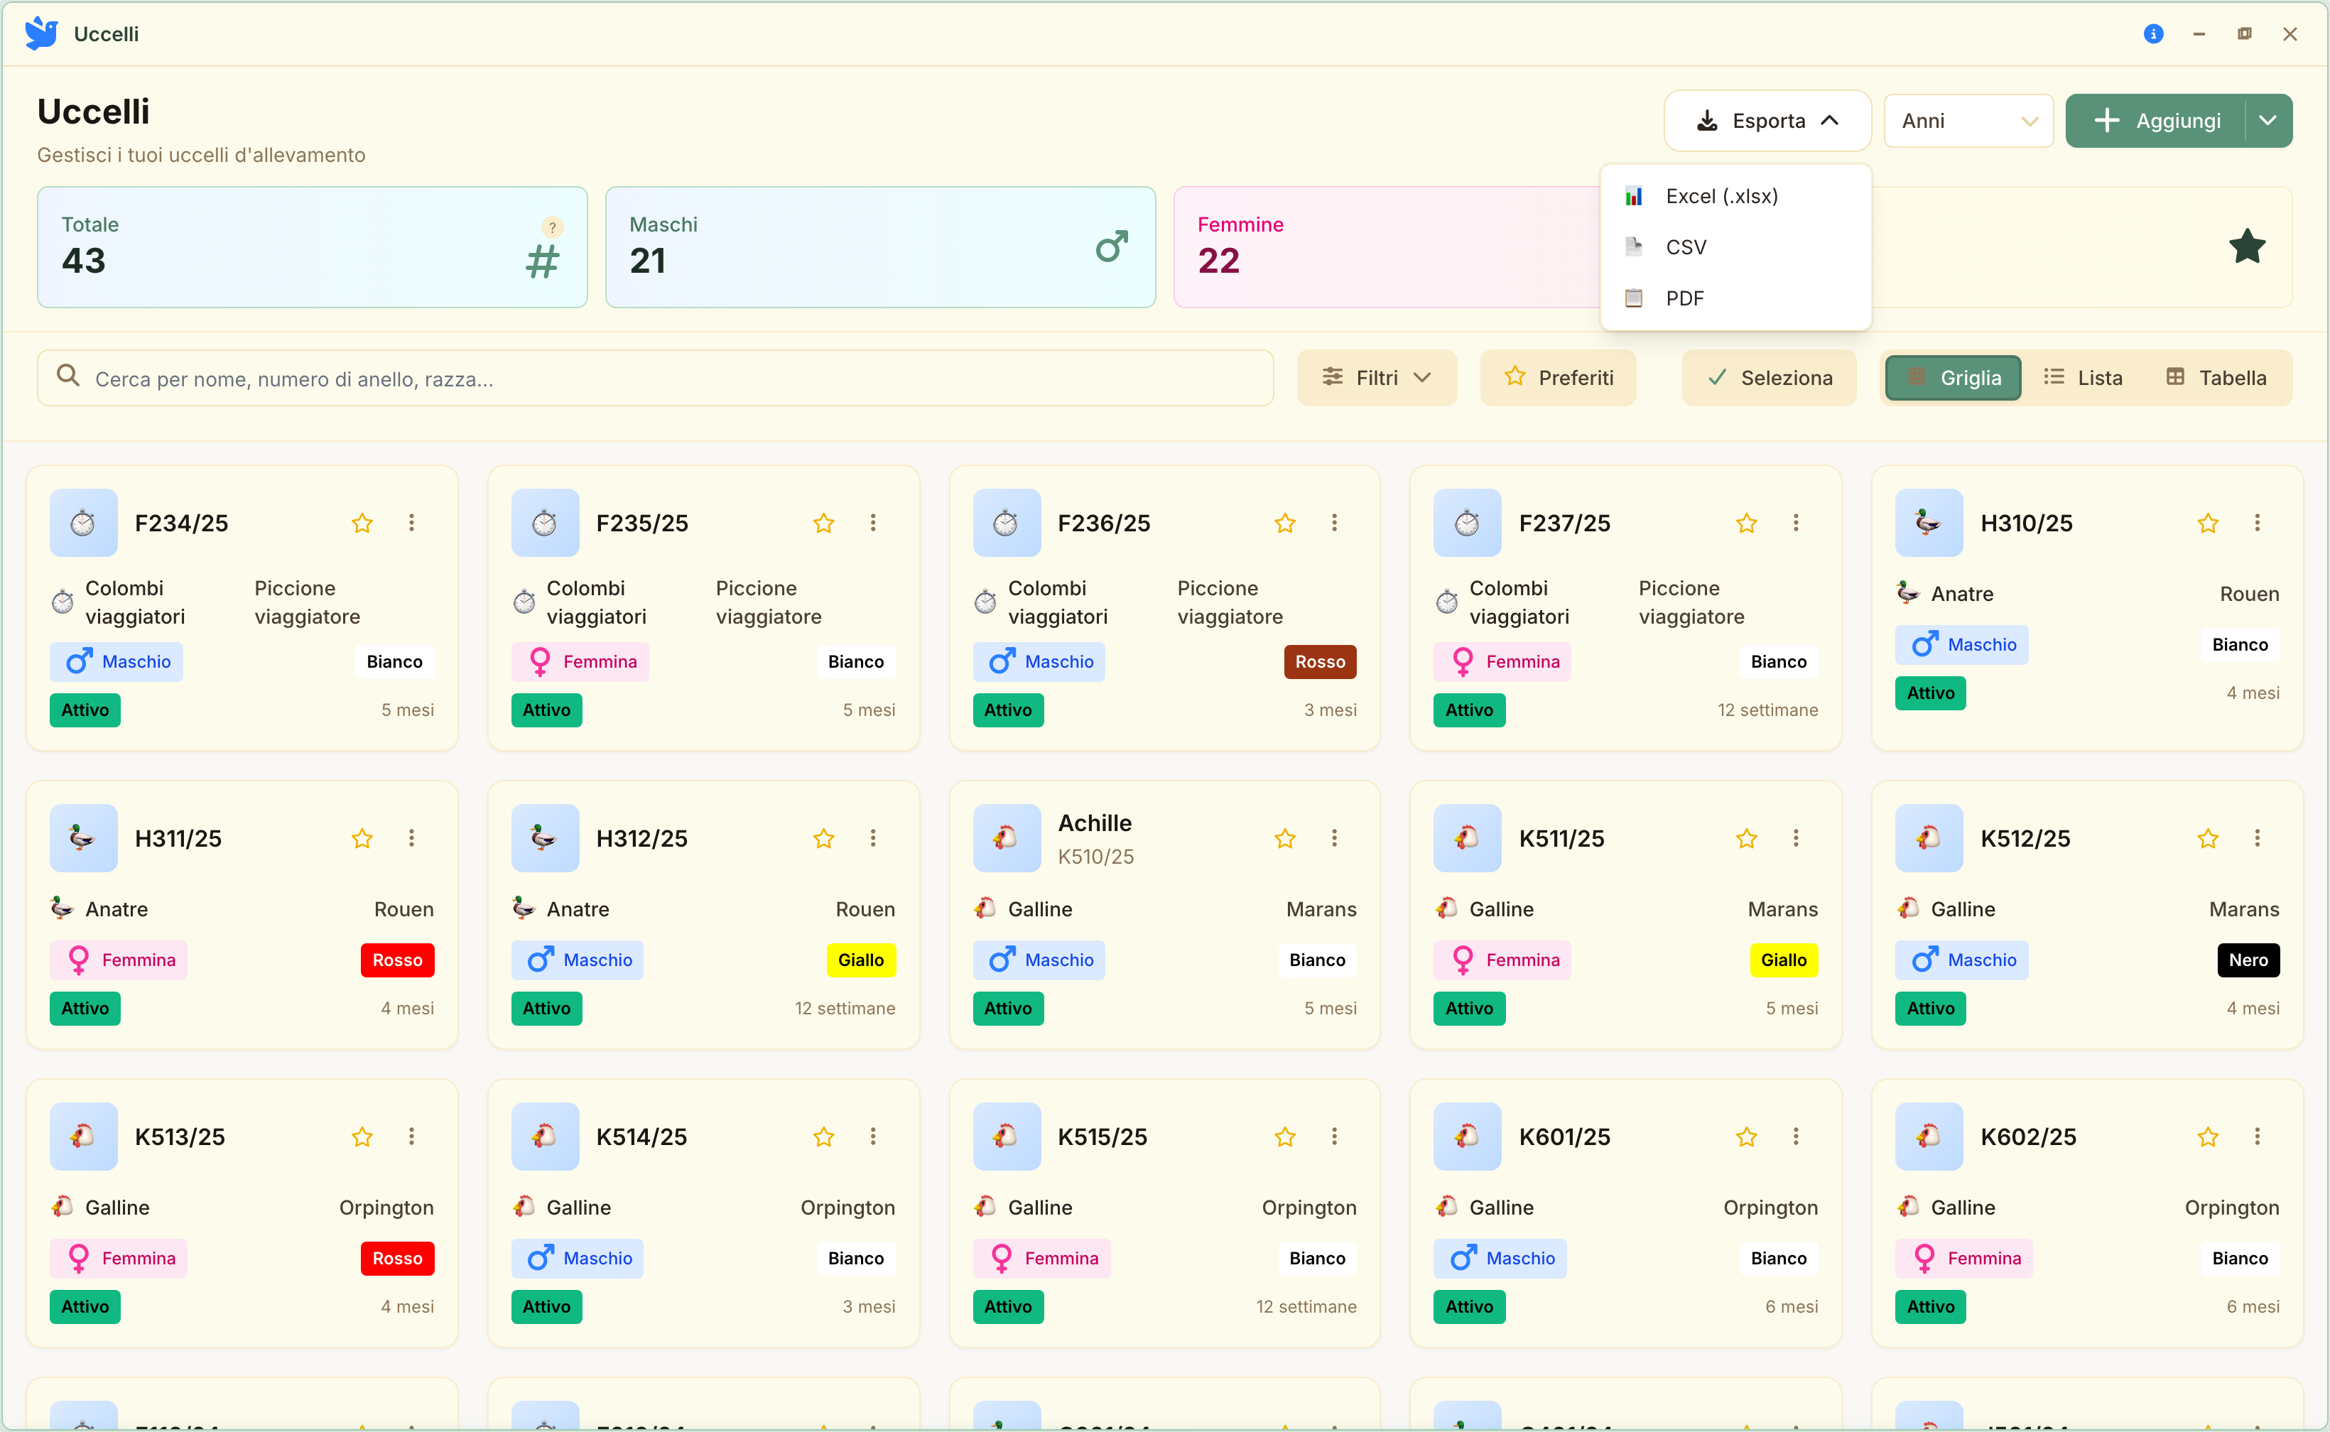This screenshot has width=2330, height=1432.
Task: Click the black star favorites card icon
Action: [x=2247, y=247]
